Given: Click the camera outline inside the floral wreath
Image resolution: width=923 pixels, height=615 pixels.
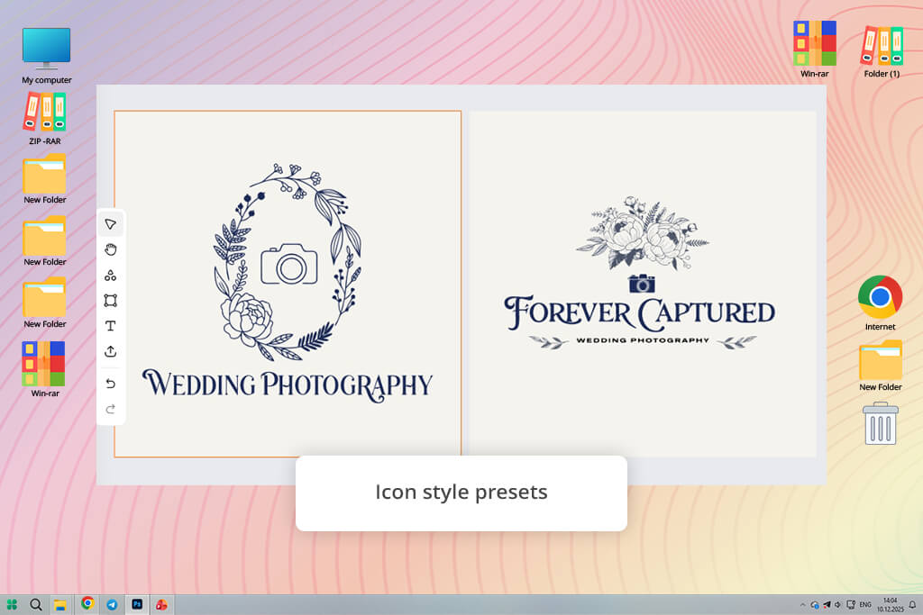Looking at the screenshot, I should click(289, 264).
